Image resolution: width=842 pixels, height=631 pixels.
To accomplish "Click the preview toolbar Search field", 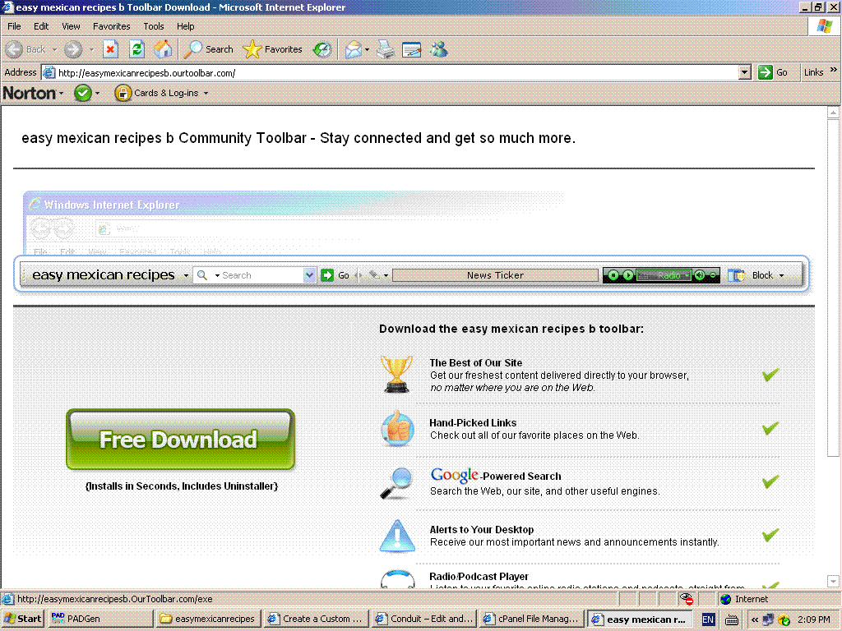I will pyautogui.click(x=261, y=275).
